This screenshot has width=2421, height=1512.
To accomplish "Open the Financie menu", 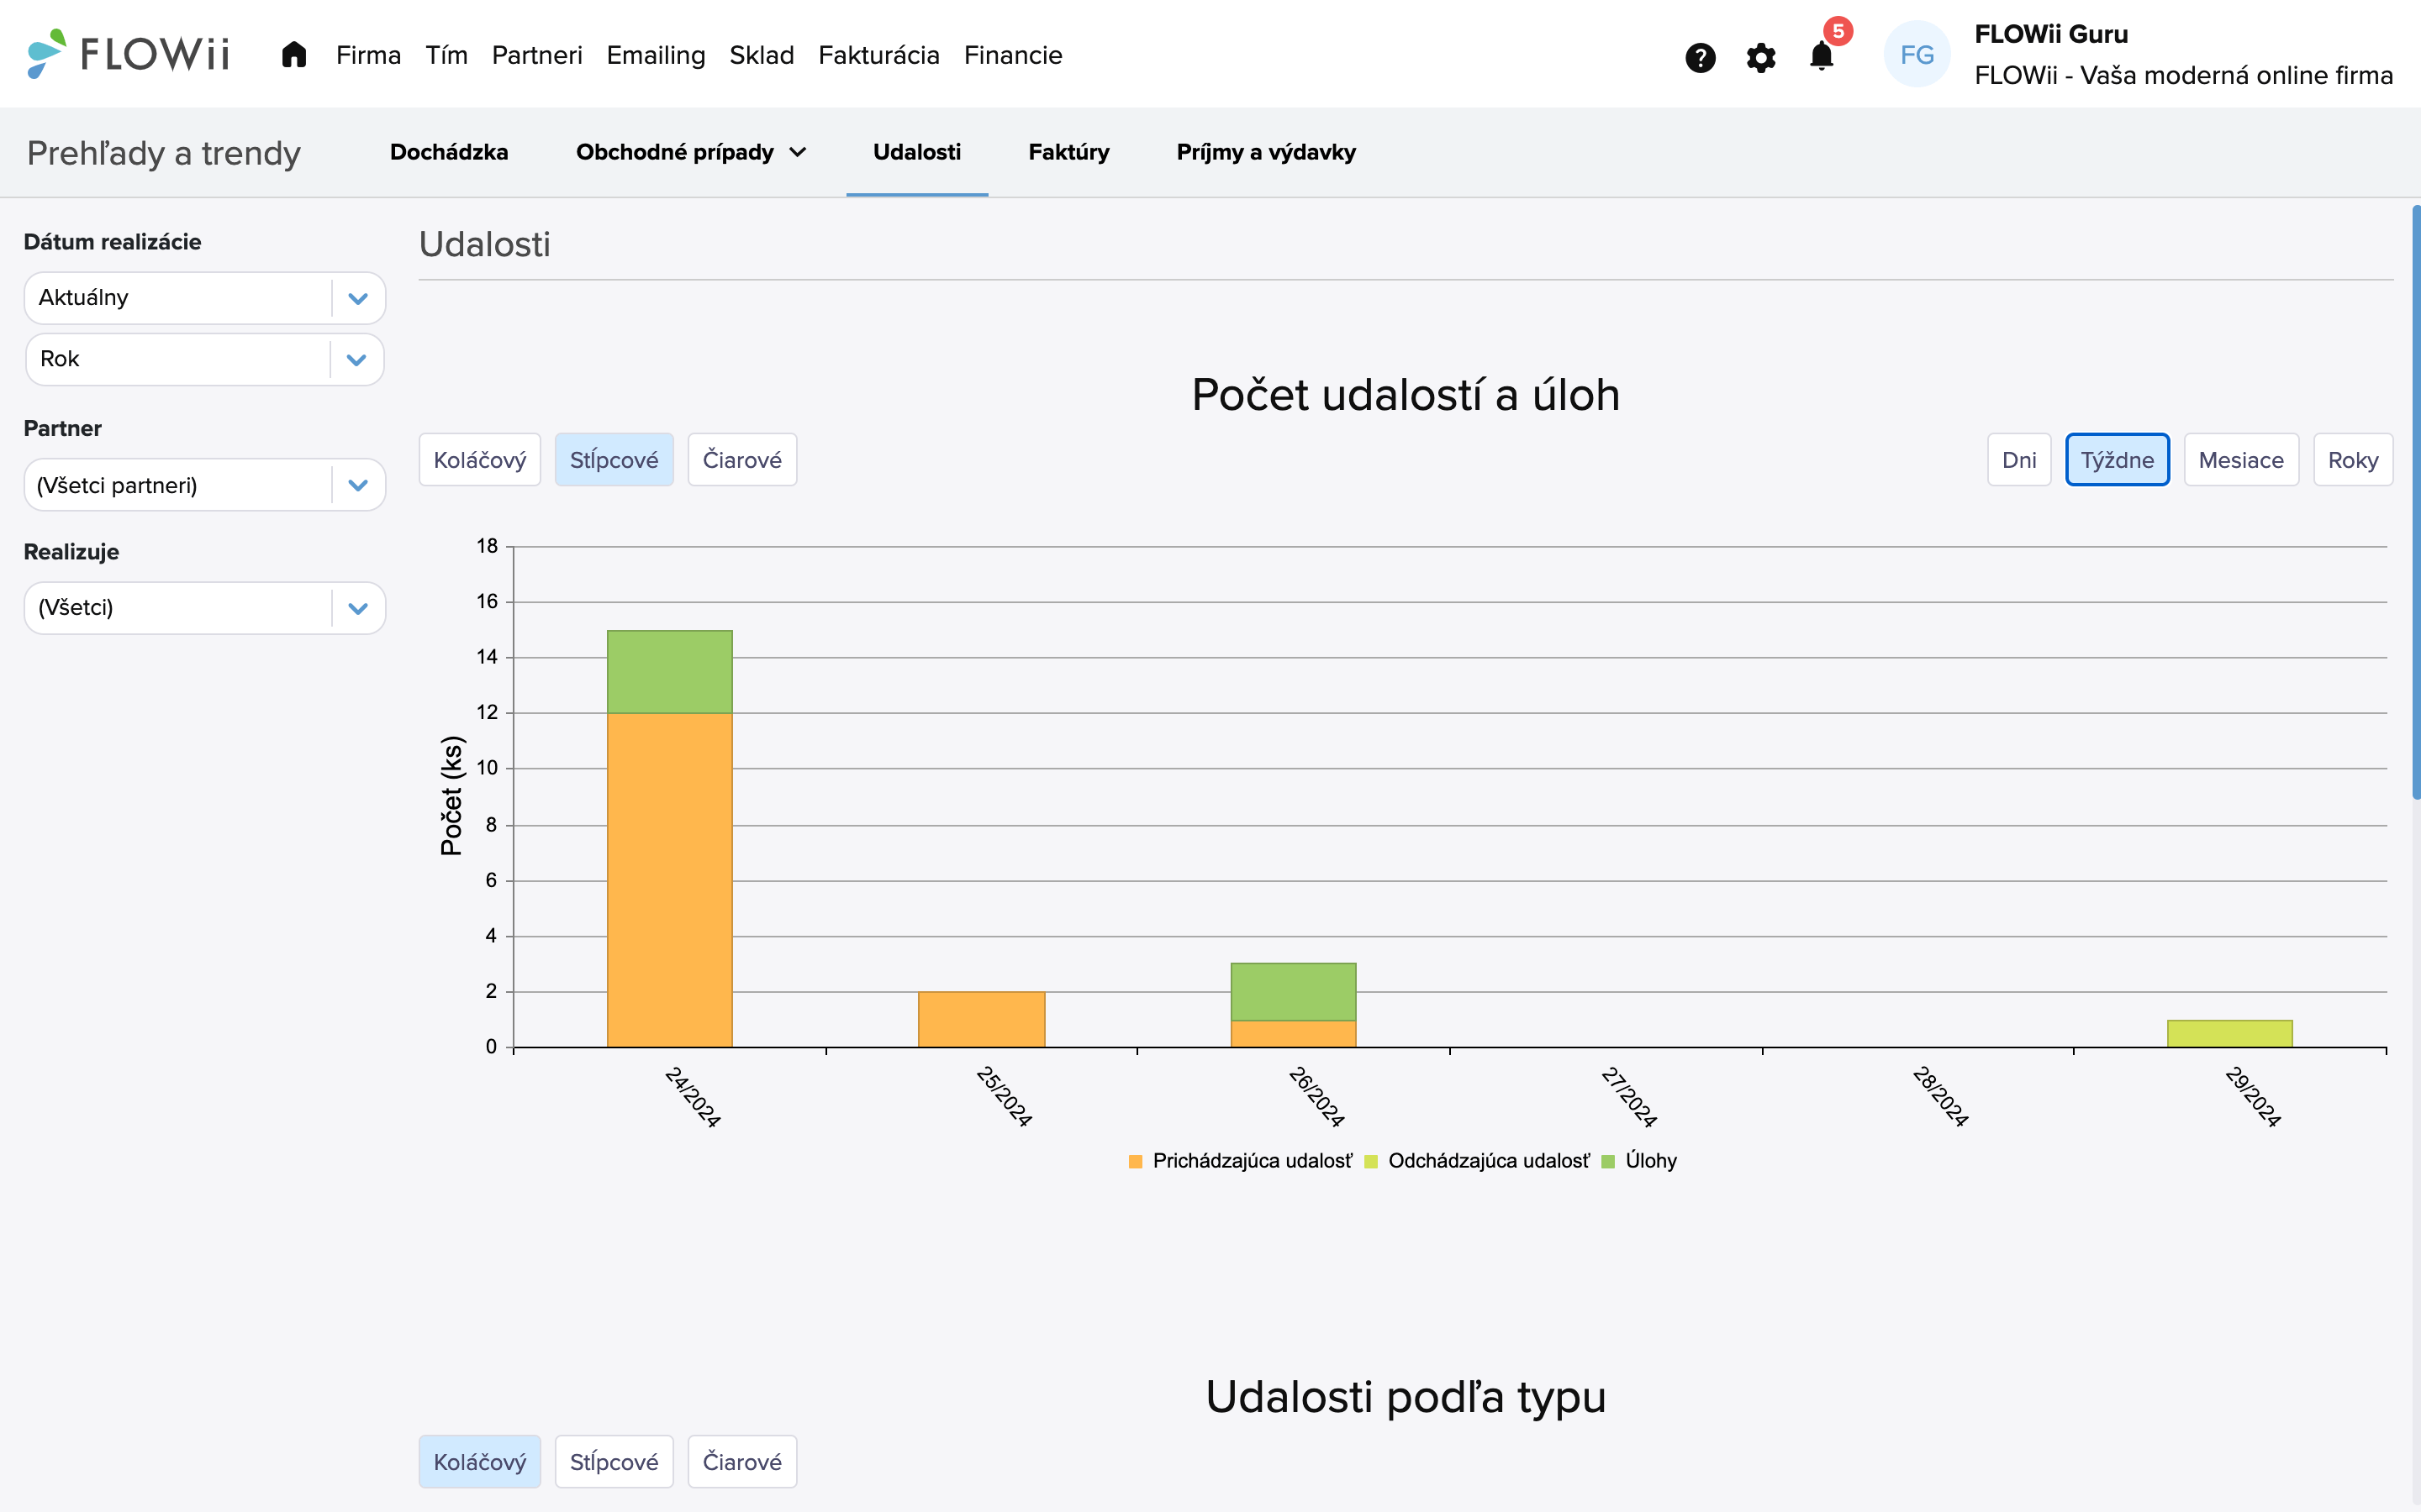I will 1012,55.
